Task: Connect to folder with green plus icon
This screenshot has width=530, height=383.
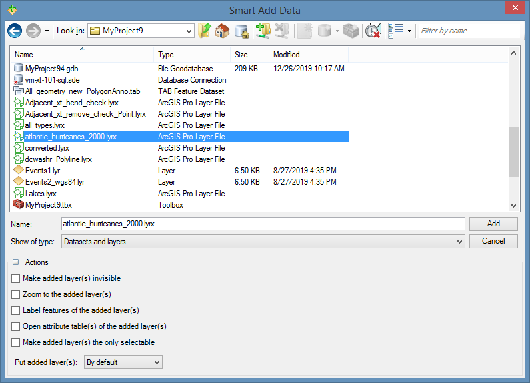Action: pyautogui.click(x=263, y=31)
